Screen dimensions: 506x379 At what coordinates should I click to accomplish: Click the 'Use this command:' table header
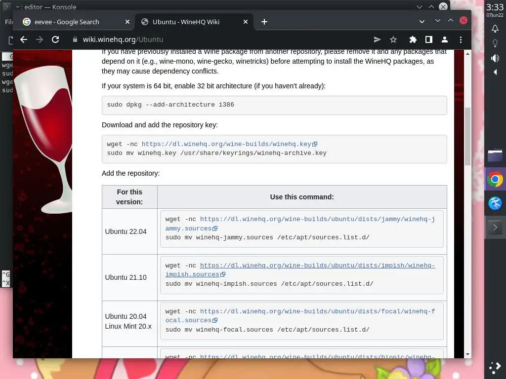tap(302, 197)
